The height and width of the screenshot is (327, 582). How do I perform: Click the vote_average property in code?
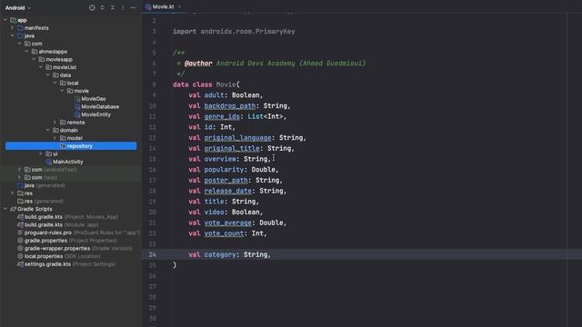point(228,223)
